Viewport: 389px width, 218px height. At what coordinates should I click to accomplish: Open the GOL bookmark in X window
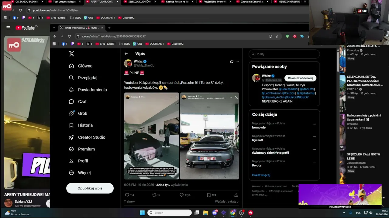click(137, 44)
